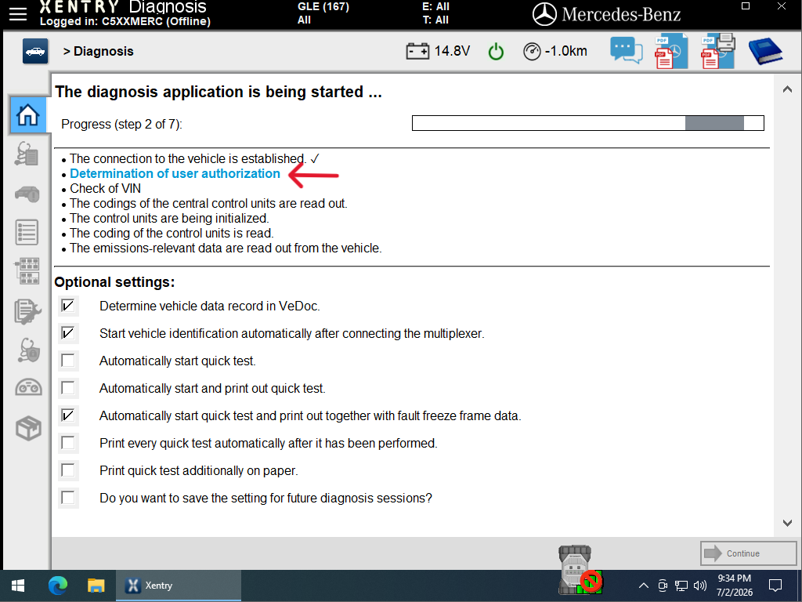This screenshot has height=602, width=802.
Task: Click the 'GLE (167)' vehicle label
Action: 323,6
